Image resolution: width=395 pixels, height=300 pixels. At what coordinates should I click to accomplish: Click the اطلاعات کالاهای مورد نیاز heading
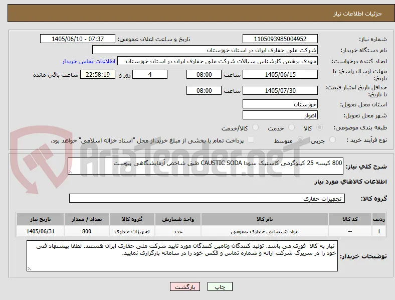(x=350, y=182)
